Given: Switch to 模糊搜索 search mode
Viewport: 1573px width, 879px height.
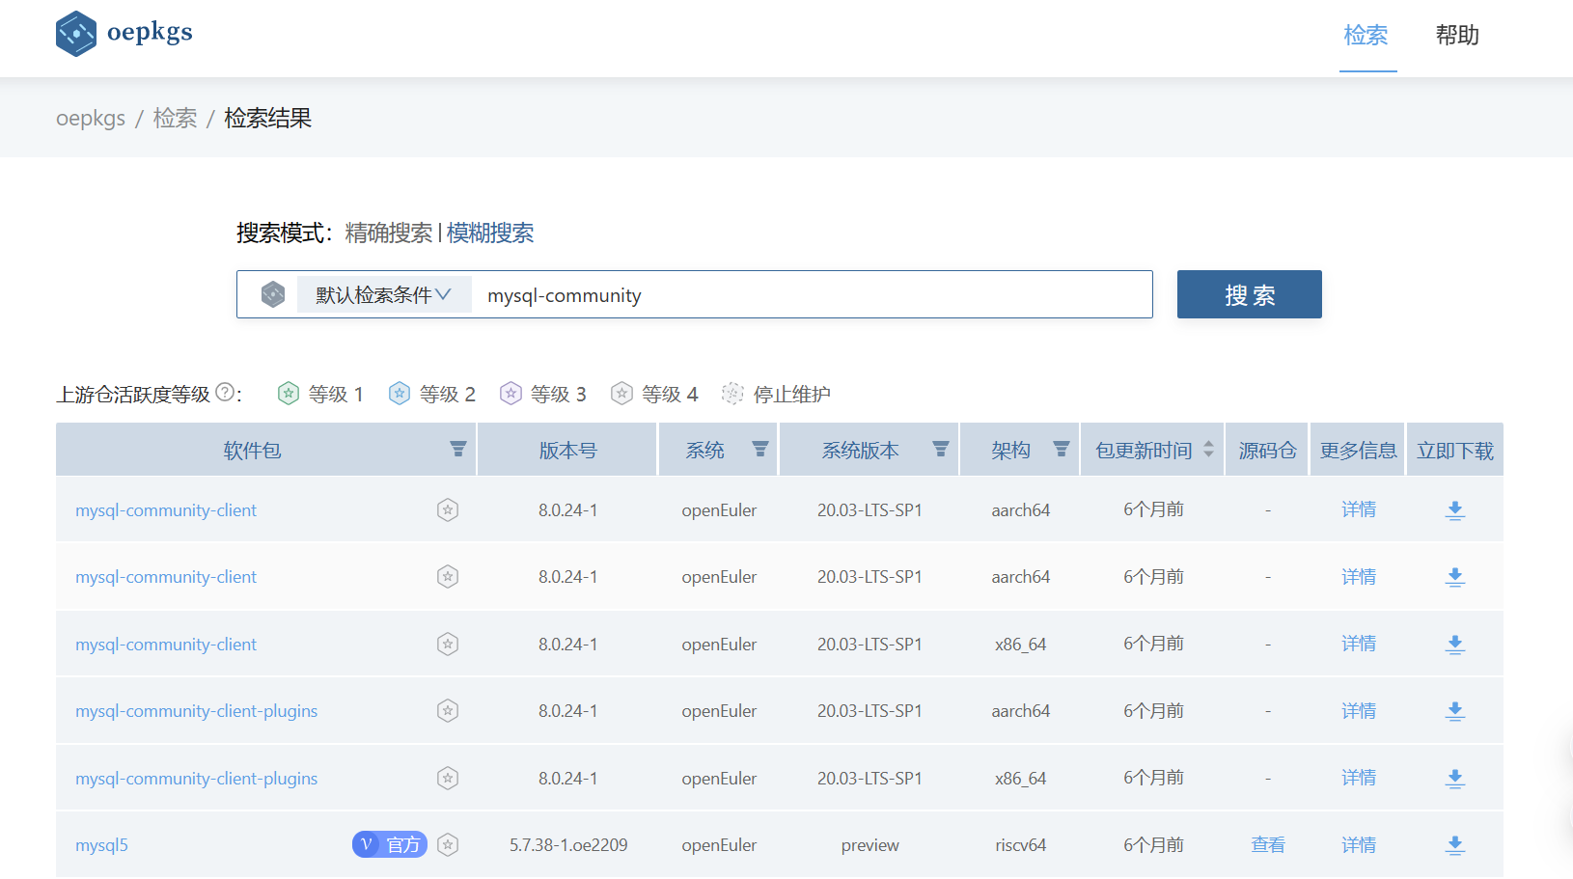Looking at the screenshot, I should [x=490, y=233].
